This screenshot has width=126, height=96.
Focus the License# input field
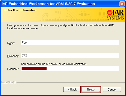(x=70, y=68)
